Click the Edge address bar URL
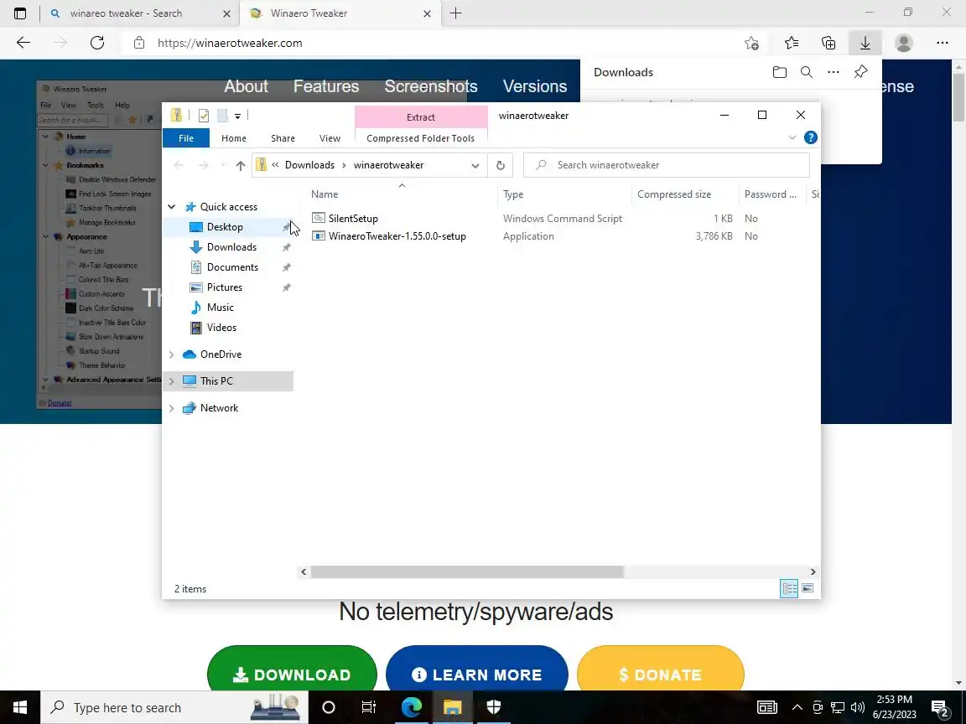Viewport: 966px width, 724px height. 230,43
